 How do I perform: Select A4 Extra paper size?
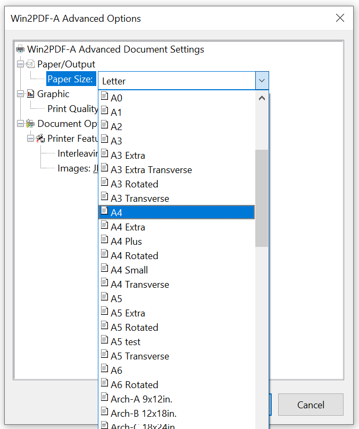(177, 227)
